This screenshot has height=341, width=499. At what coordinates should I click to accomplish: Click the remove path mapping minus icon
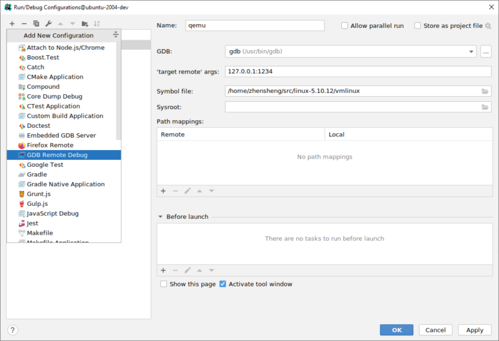point(175,191)
